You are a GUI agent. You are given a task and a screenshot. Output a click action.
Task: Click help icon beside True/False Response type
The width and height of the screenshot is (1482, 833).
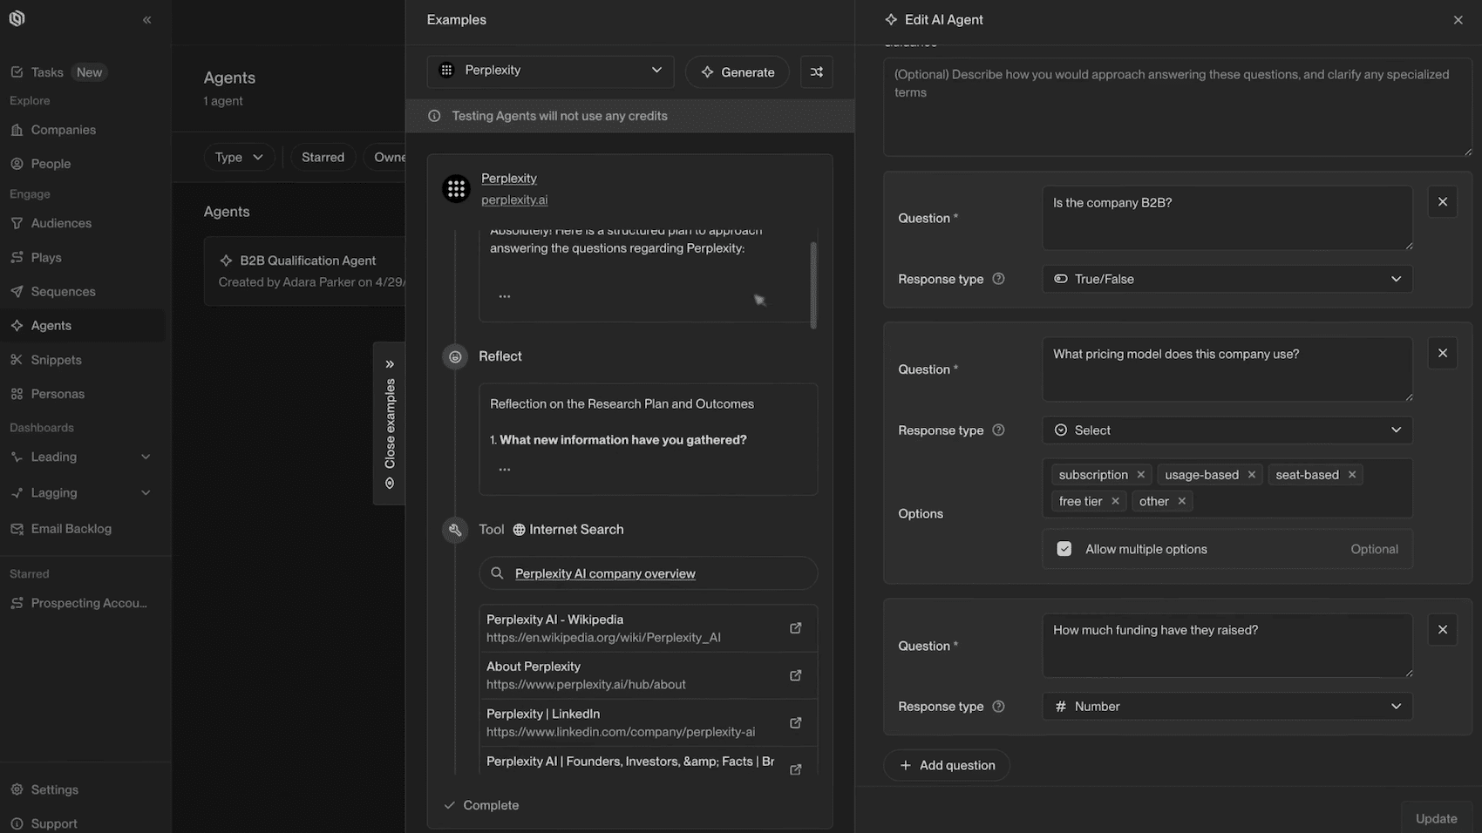pyautogui.click(x=999, y=279)
